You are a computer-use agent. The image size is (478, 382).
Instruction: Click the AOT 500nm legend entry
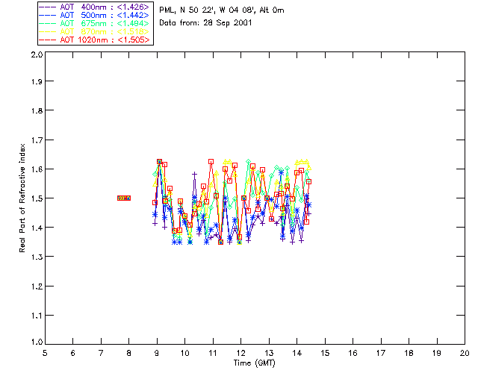click(94, 15)
